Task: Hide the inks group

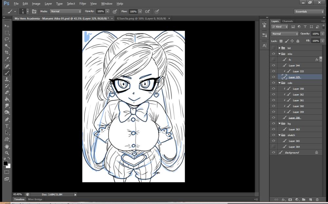Action: 274,54
